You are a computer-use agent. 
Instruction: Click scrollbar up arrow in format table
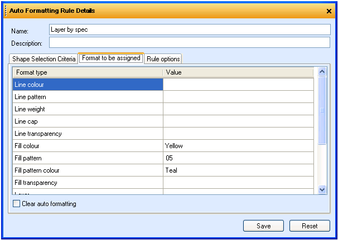[321, 72]
